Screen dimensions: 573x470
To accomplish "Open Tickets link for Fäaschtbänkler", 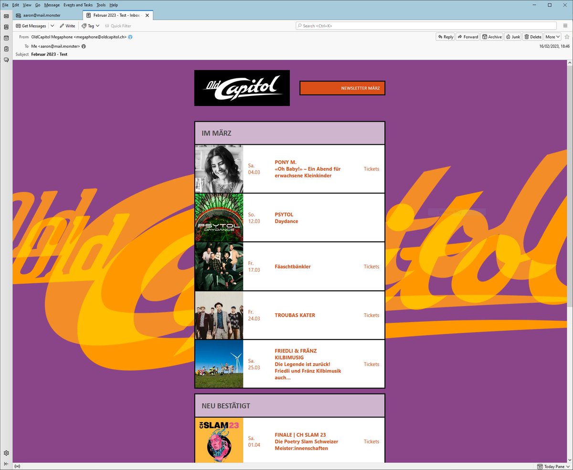I will tap(371, 267).
